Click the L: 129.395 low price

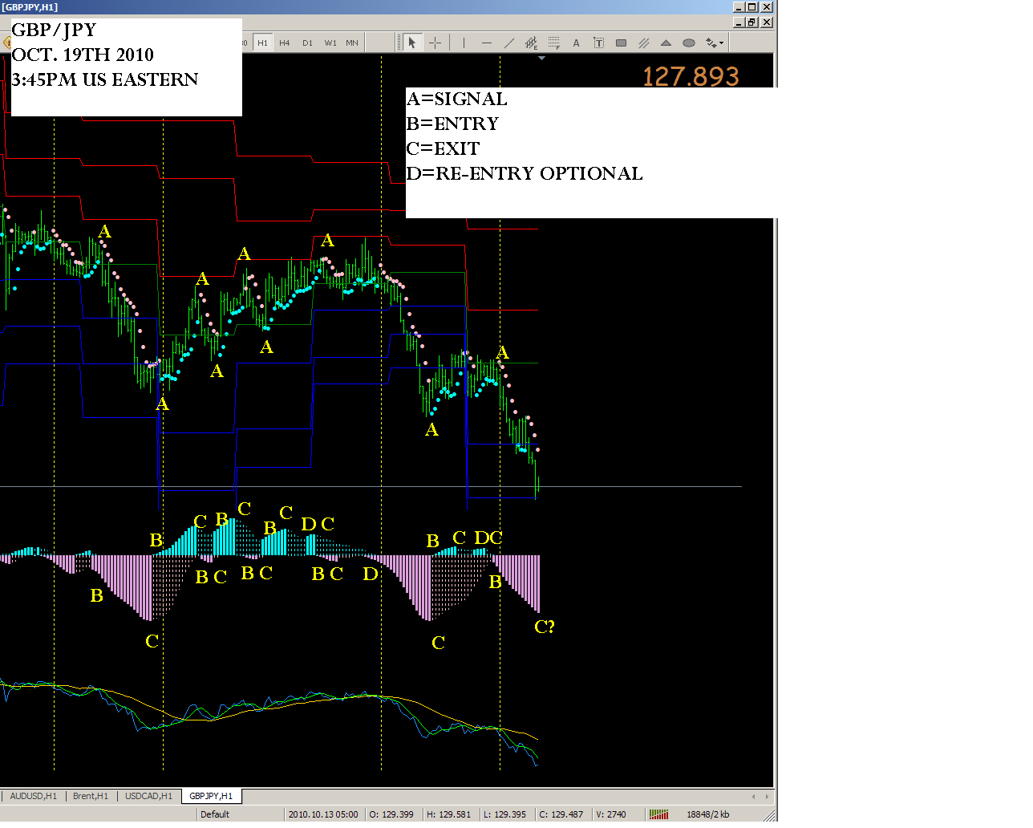click(x=504, y=814)
